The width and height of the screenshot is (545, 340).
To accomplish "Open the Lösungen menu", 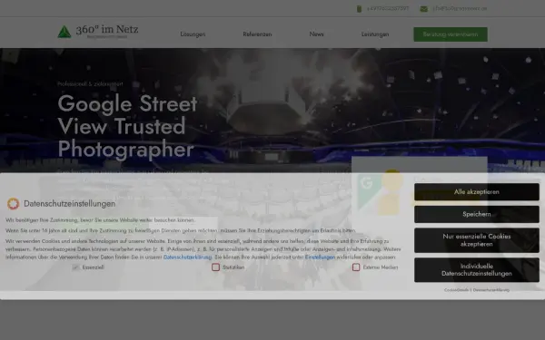I will click(x=193, y=34).
